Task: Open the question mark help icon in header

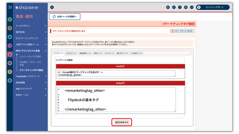Action: point(180,7)
